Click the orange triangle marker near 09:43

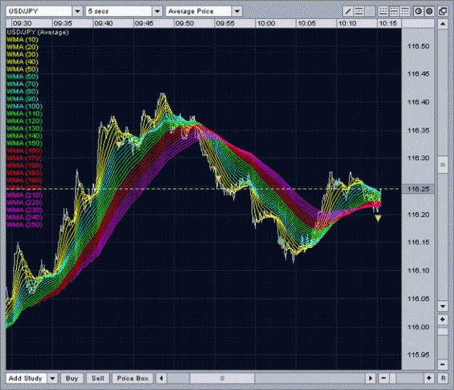[119, 144]
